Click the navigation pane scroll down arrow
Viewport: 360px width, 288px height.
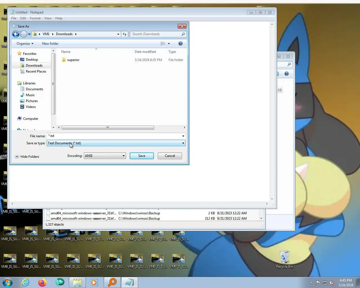(53, 128)
